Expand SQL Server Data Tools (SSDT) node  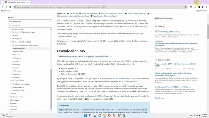tap(11, 42)
